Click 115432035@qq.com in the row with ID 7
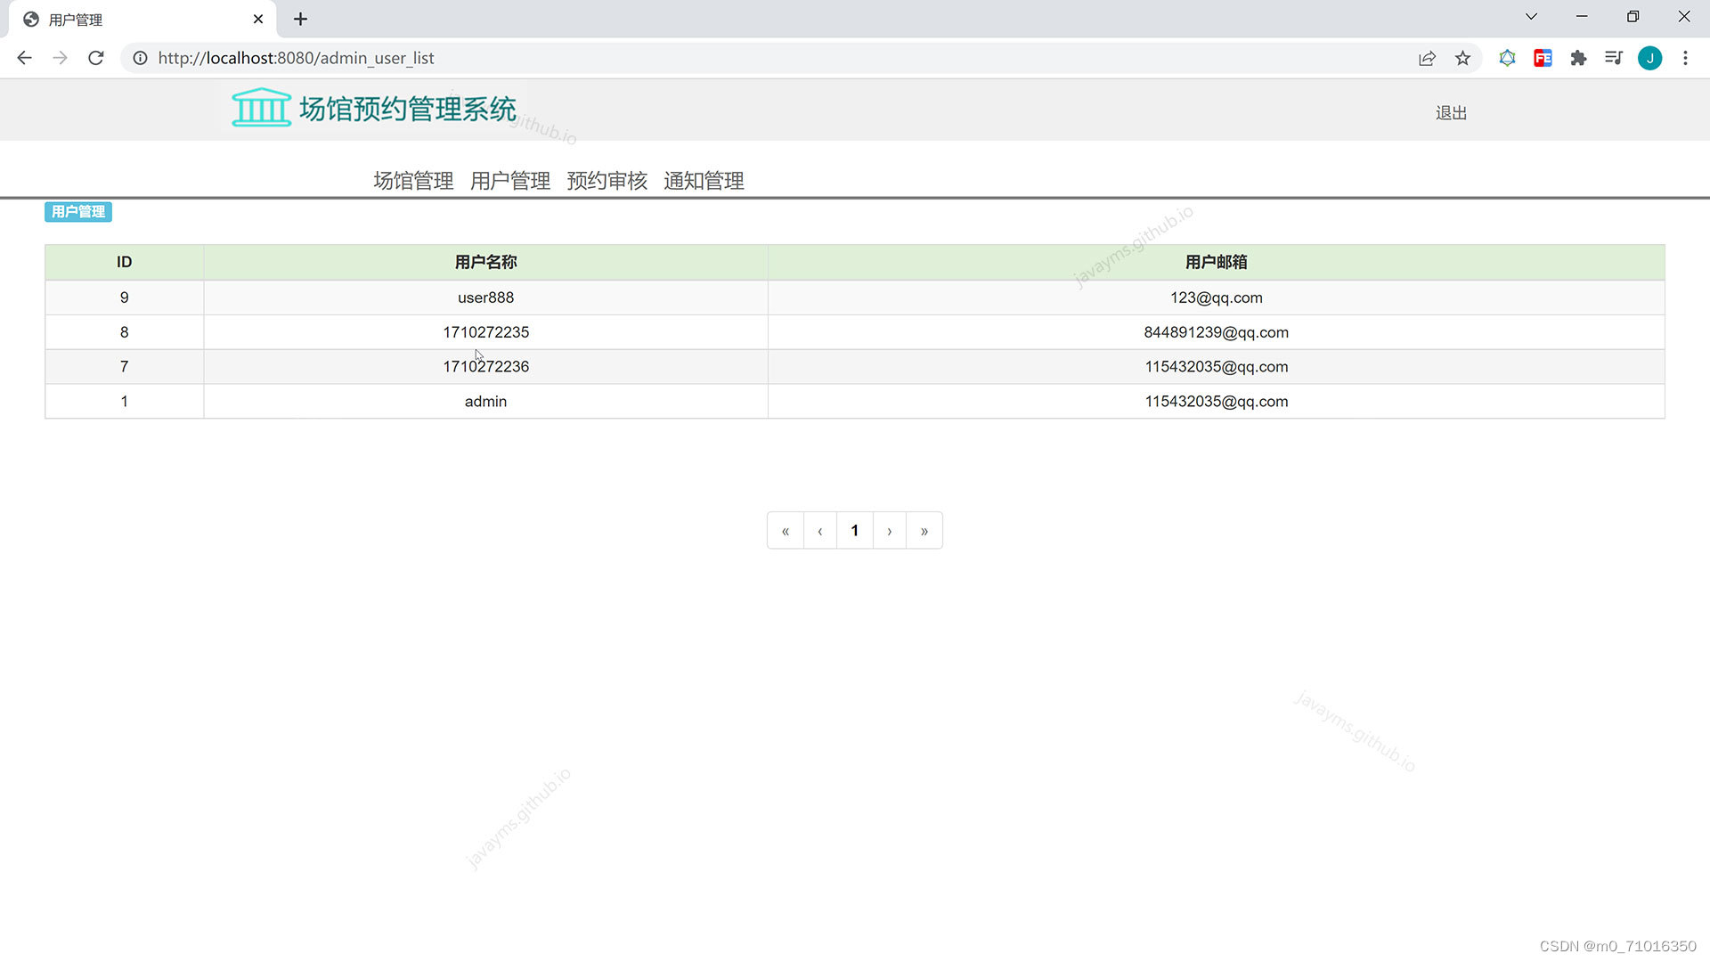Viewport: 1710px width, 962px height. pos(1217,367)
